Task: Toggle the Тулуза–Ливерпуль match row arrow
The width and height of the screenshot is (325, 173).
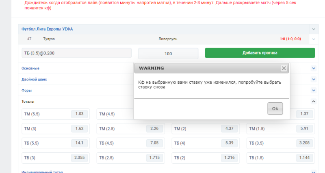Action: pyautogui.click(x=313, y=39)
